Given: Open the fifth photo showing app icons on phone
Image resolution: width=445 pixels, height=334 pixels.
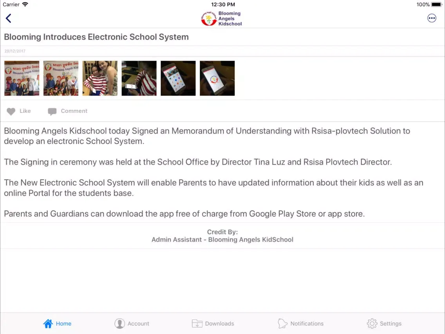Looking at the screenshot, I should pos(178,78).
